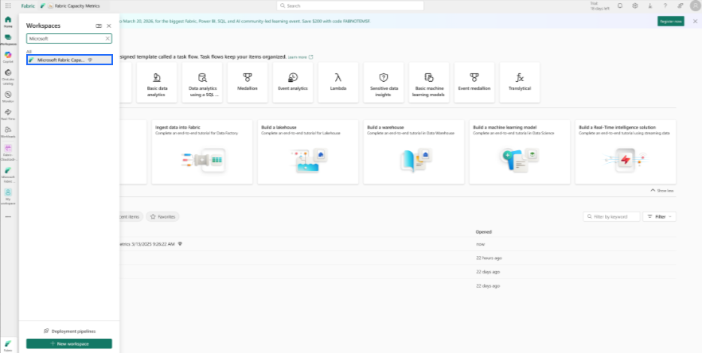Screen dimensions: 702x353
Task: Open the Monitor hub icon
Action: point(8,95)
